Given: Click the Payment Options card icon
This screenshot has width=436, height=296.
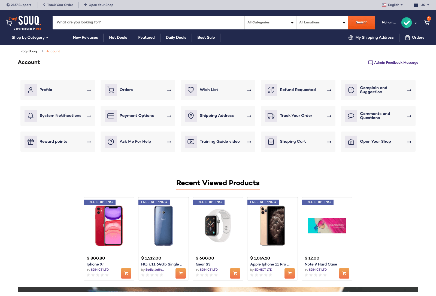Looking at the screenshot, I should (111, 116).
